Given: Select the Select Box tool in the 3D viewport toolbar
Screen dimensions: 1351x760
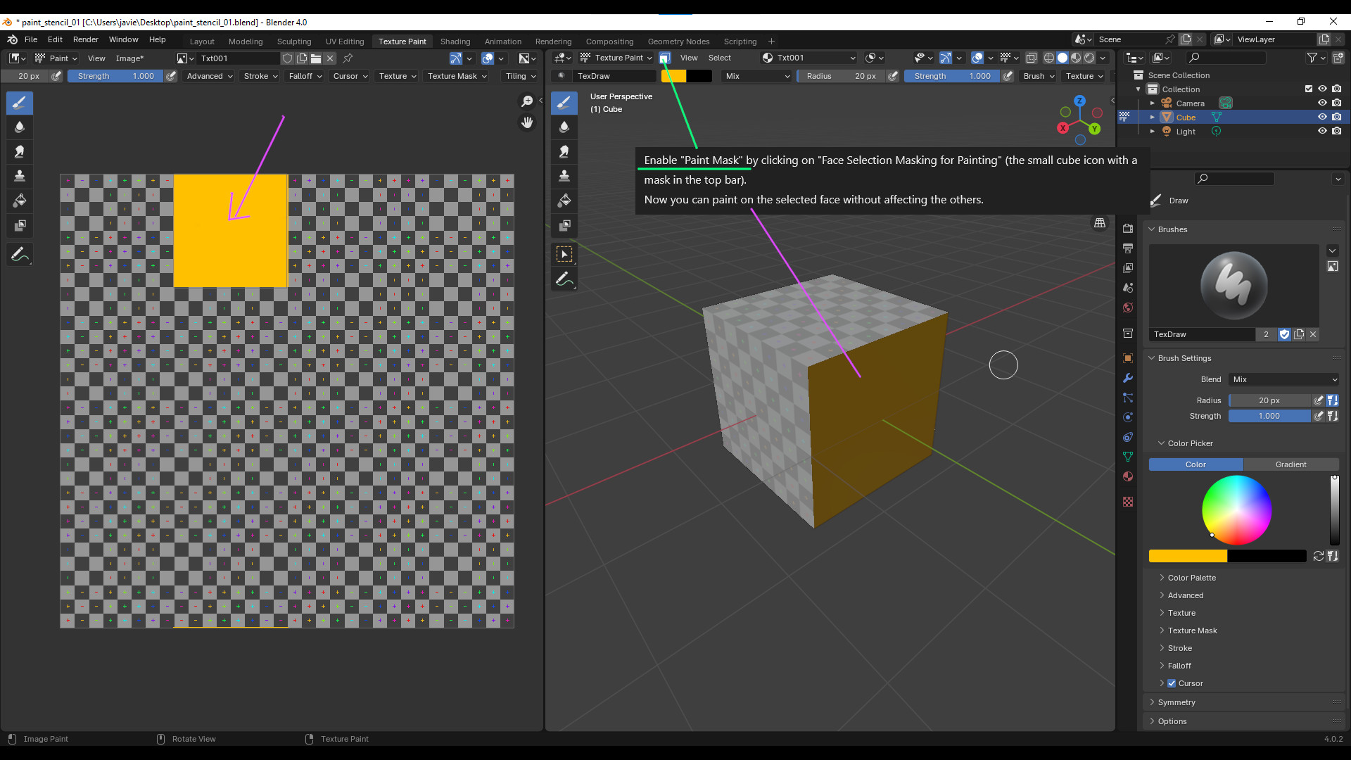Looking at the screenshot, I should [564, 255].
